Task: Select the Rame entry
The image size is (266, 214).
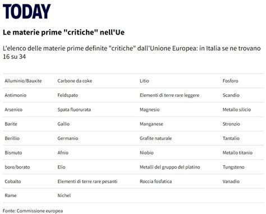Action: coord(11,196)
